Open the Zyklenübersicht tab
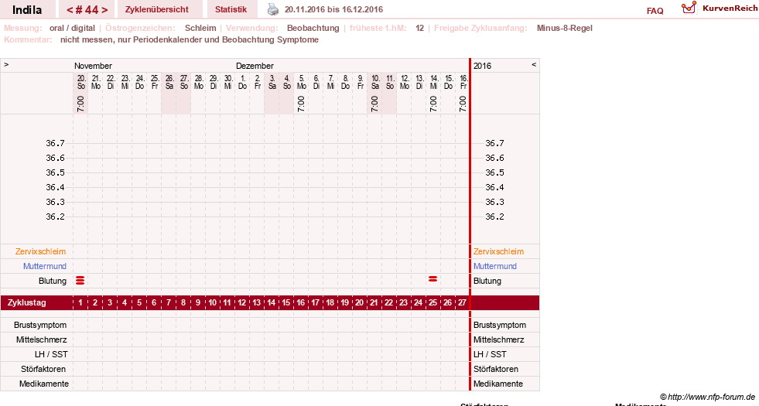This screenshot has height=406, width=759. (157, 9)
